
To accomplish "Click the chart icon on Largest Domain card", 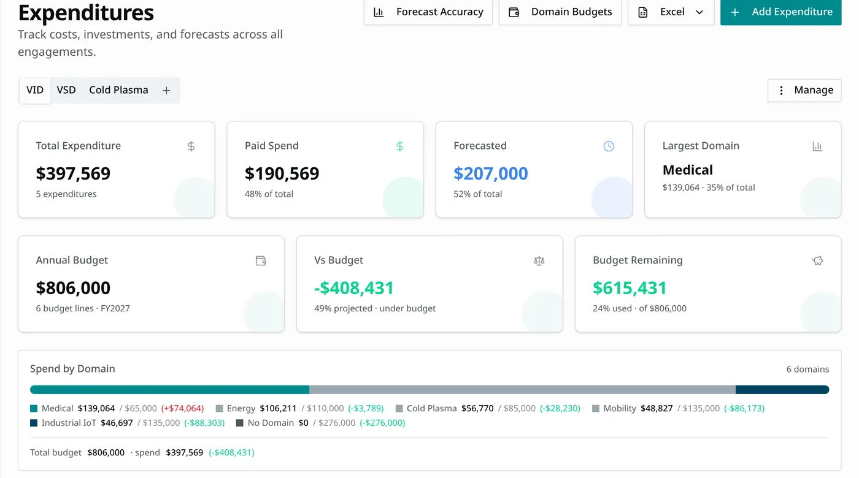I will (817, 146).
